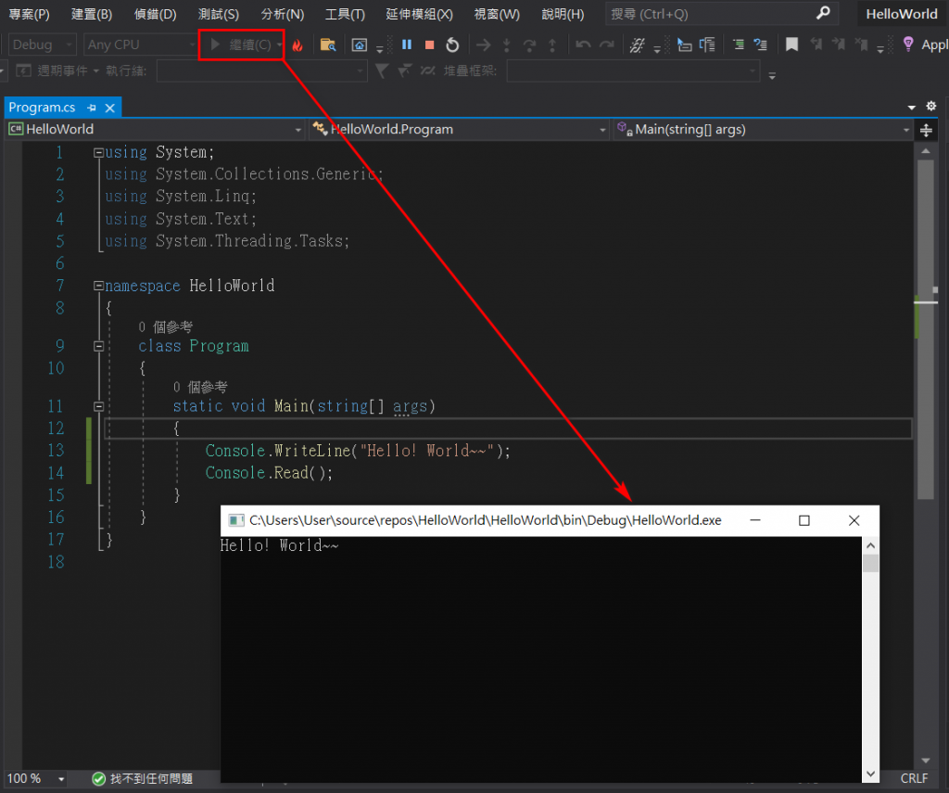The height and width of the screenshot is (793, 949).
Task: Open the 分析(N) menu
Action: [282, 14]
